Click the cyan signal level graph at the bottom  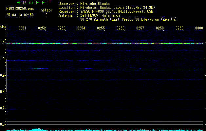[x=105, y=130]
